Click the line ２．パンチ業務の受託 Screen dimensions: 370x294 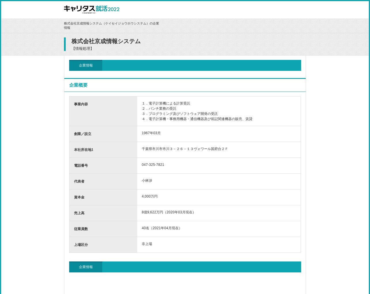click(x=159, y=109)
